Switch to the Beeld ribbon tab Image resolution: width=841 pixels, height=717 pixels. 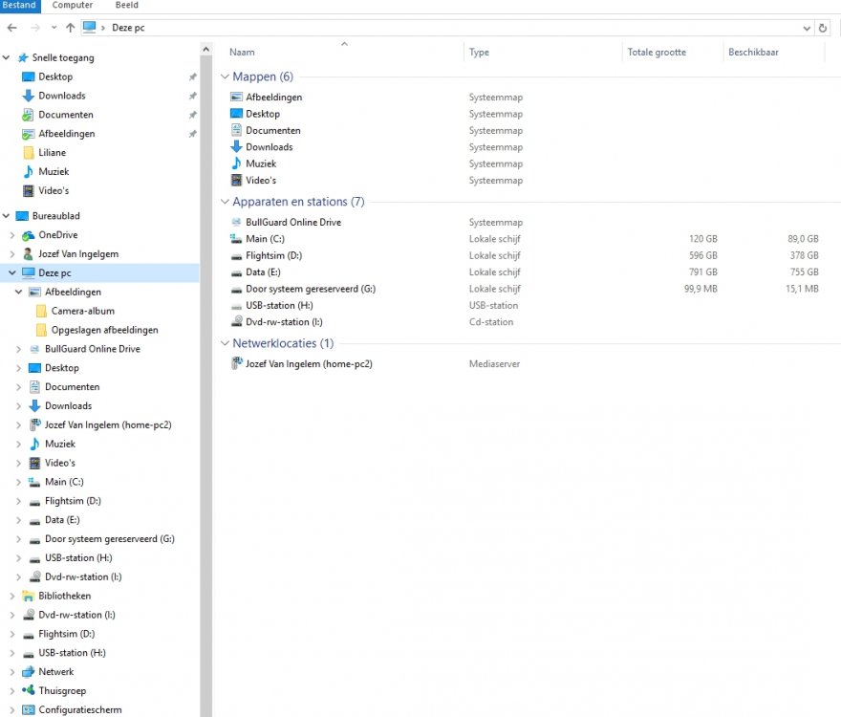pos(126,6)
